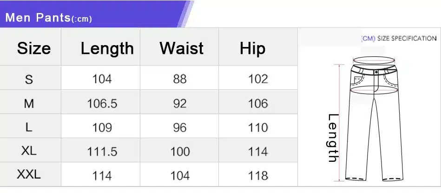Click the XXL size row label
441x193 pixels.
pos(29,175)
